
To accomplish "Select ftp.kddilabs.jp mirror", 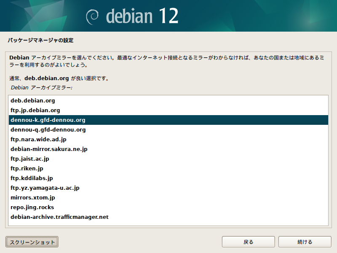I will 168,178.
